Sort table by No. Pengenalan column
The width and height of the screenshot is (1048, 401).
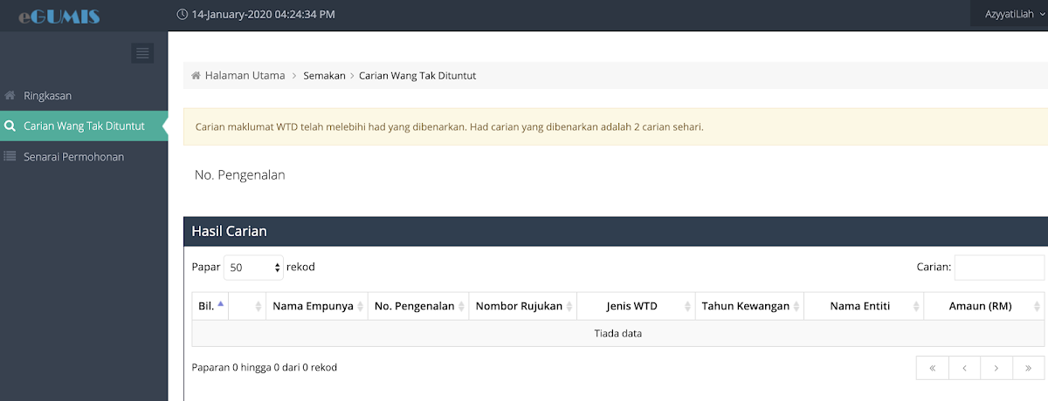pos(418,306)
